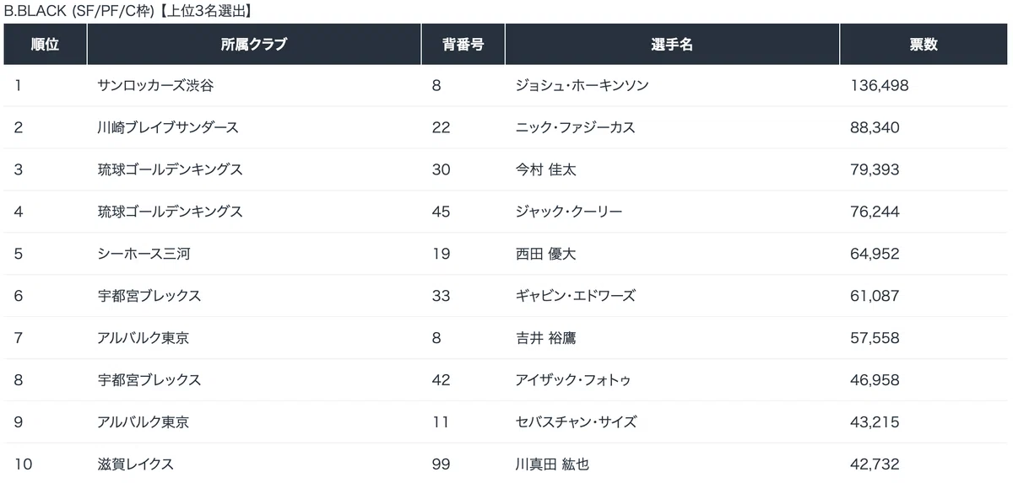Select player ギャビン・エドワーズ
1013x483 pixels.
click(575, 297)
